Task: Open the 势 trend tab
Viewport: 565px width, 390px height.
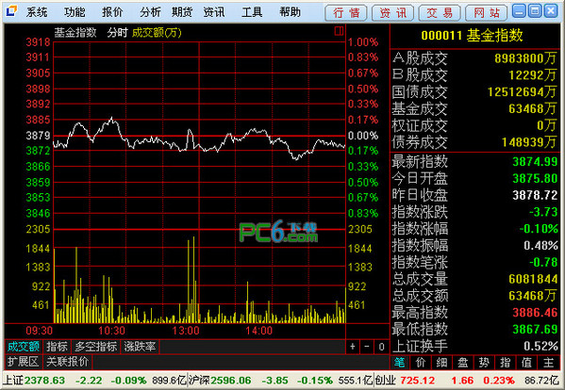Action: [x=484, y=363]
